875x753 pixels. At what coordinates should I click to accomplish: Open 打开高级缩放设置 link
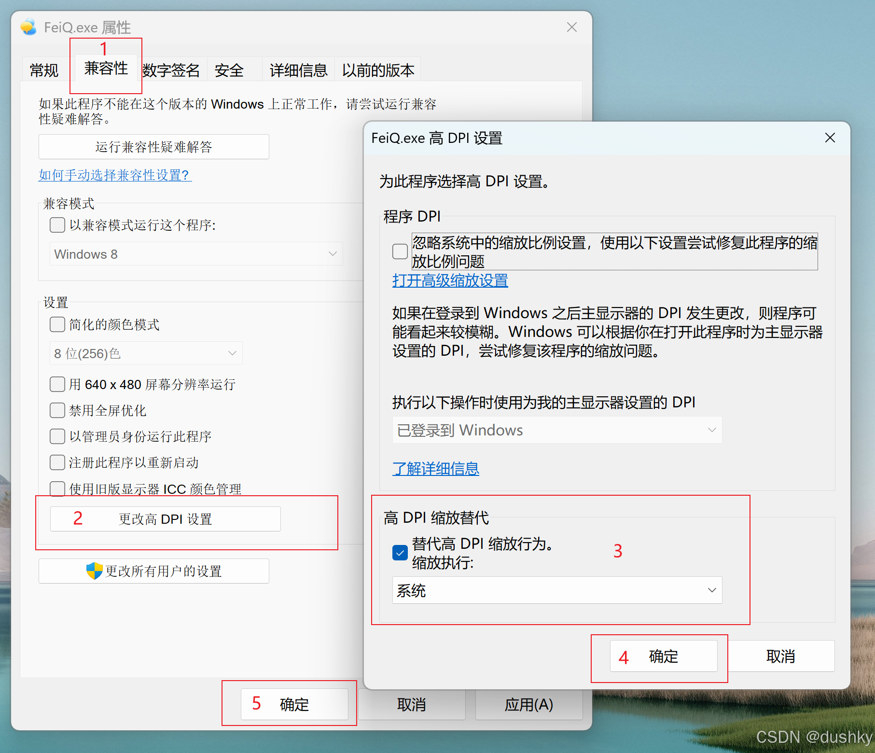[x=450, y=280]
